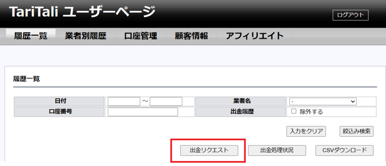Open the アフィリエイト tab
Screen dimensions: 386x166
pyautogui.click(x=255, y=37)
